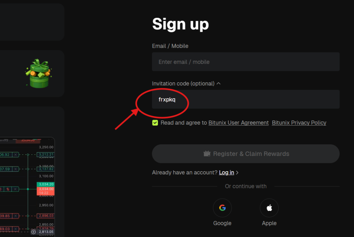Click the gift icon on Register button
Screen dimensions: 354x237
coord(207,154)
